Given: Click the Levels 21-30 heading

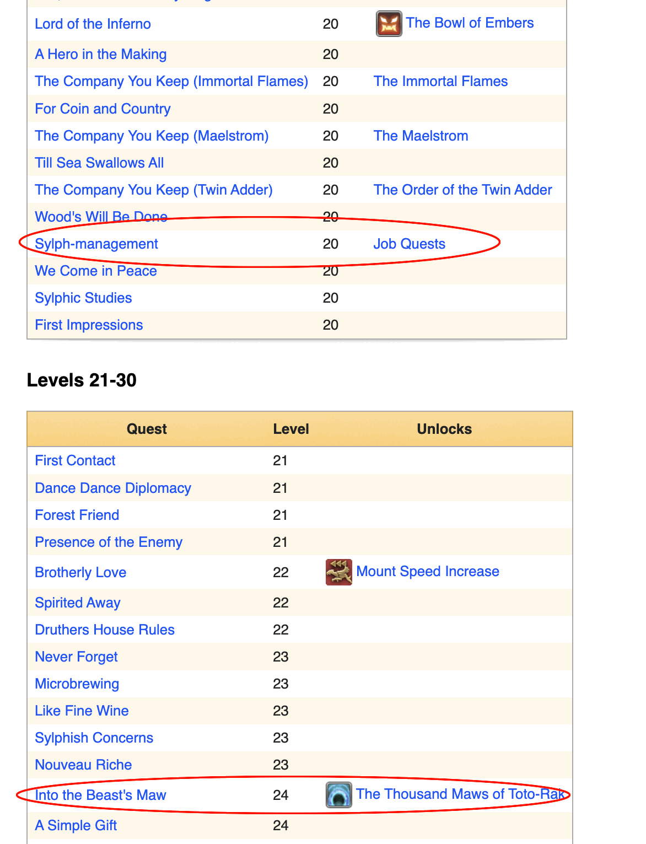Looking at the screenshot, I should click(82, 380).
